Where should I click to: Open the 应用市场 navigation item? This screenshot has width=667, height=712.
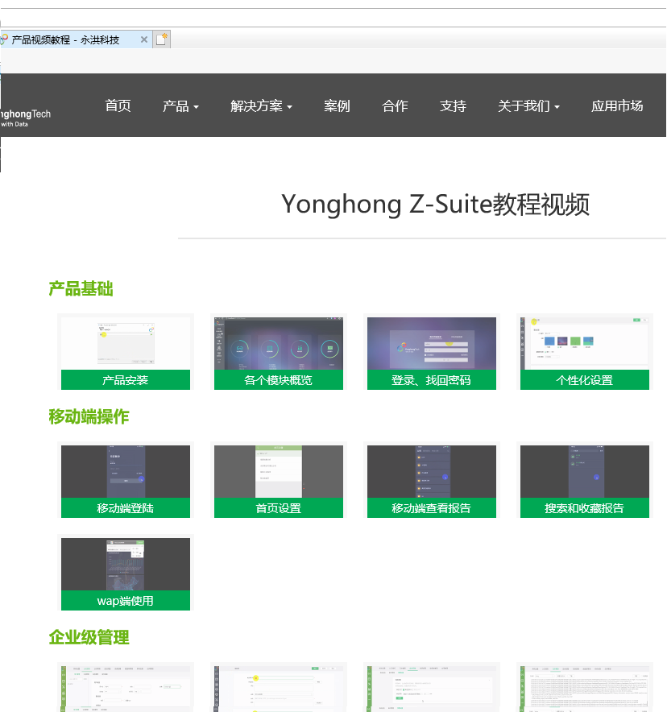pyautogui.click(x=617, y=106)
